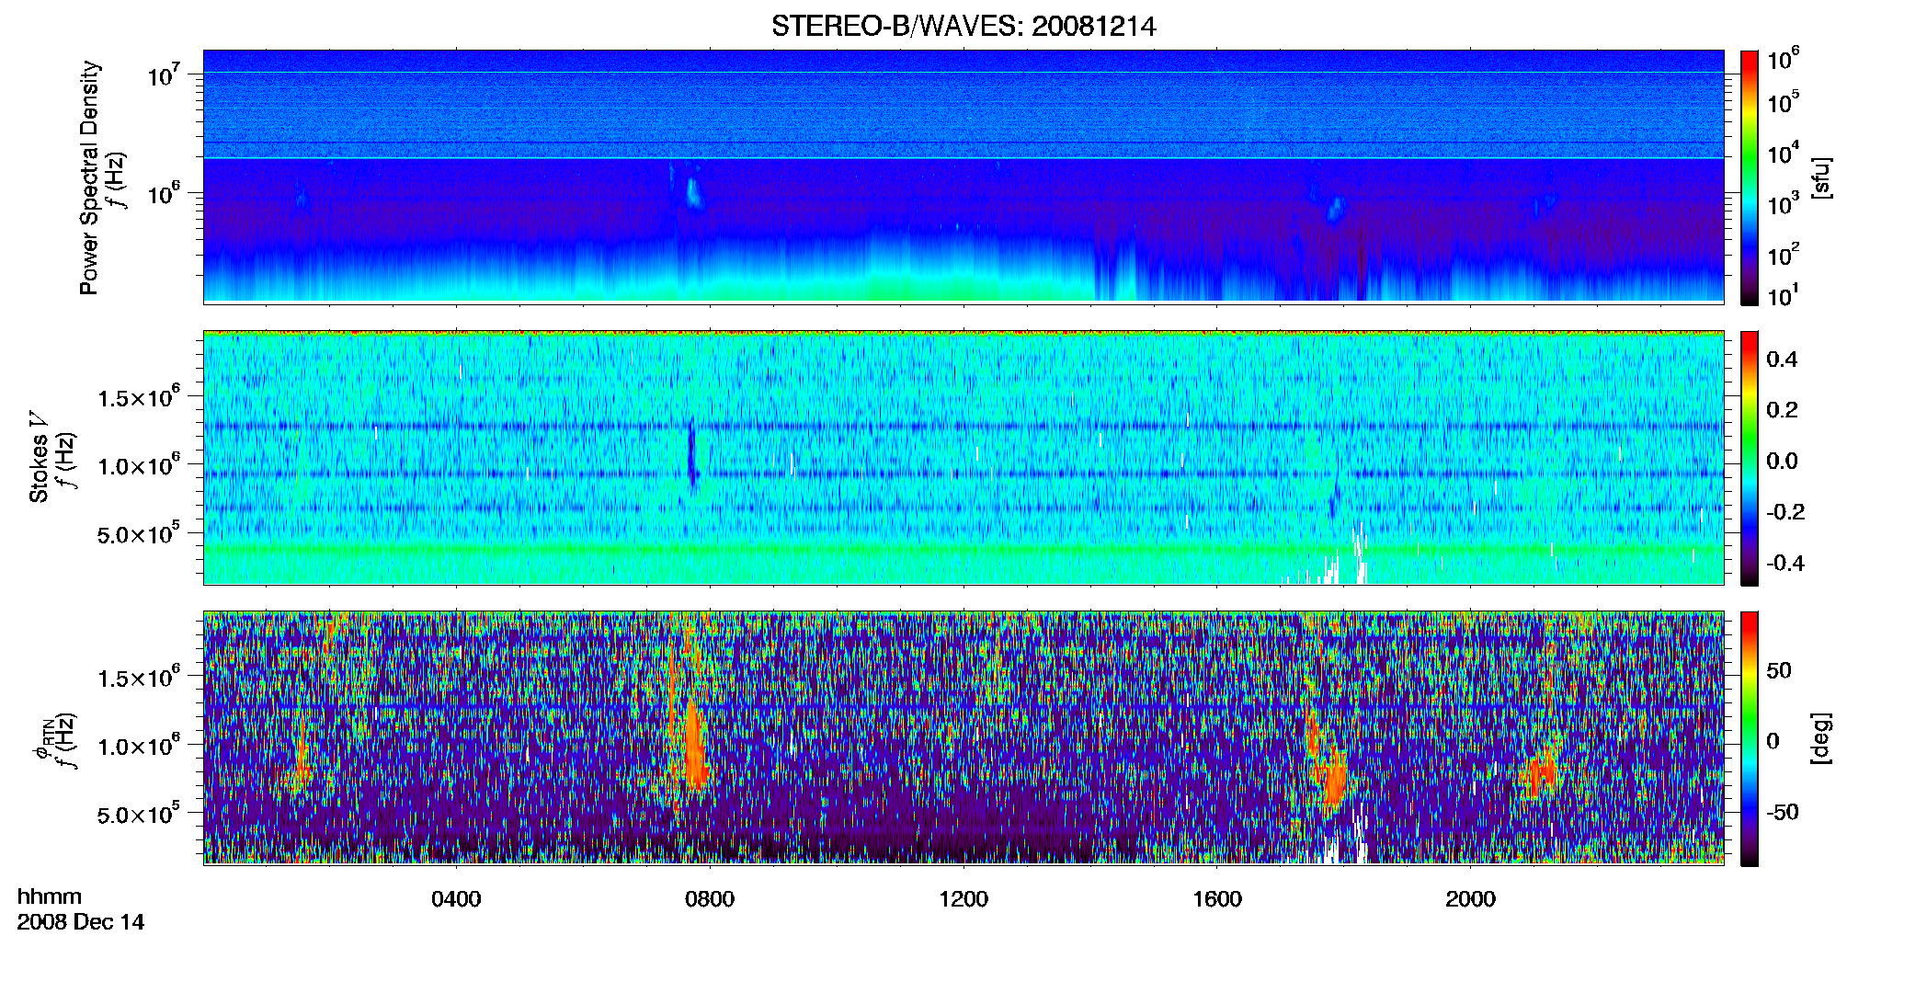Click the 10^6 label on the sfu color bar
Screen dimensions: 1927x993
click(1783, 59)
